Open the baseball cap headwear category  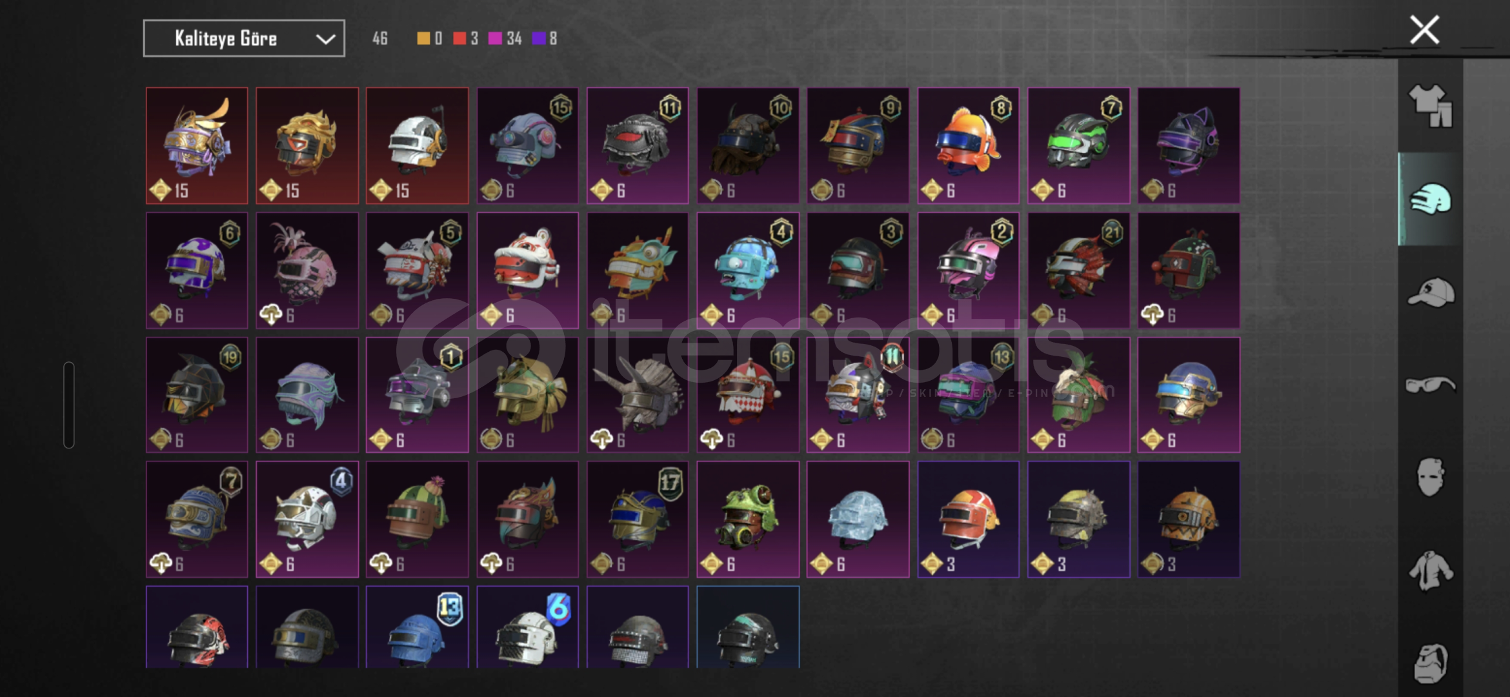pyautogui.click(x=1430, y=292)
